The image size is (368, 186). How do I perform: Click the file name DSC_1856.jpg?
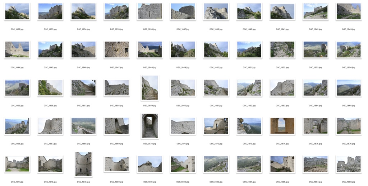pyautogui.click(x=50, y=105)
